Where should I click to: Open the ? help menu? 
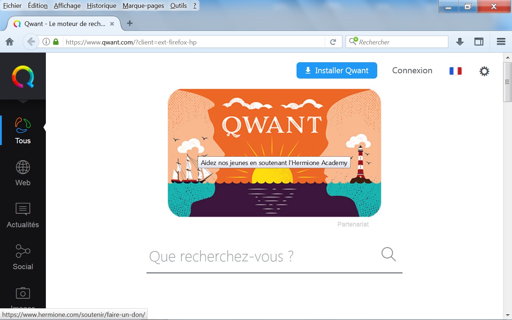[x=194, y=6]
